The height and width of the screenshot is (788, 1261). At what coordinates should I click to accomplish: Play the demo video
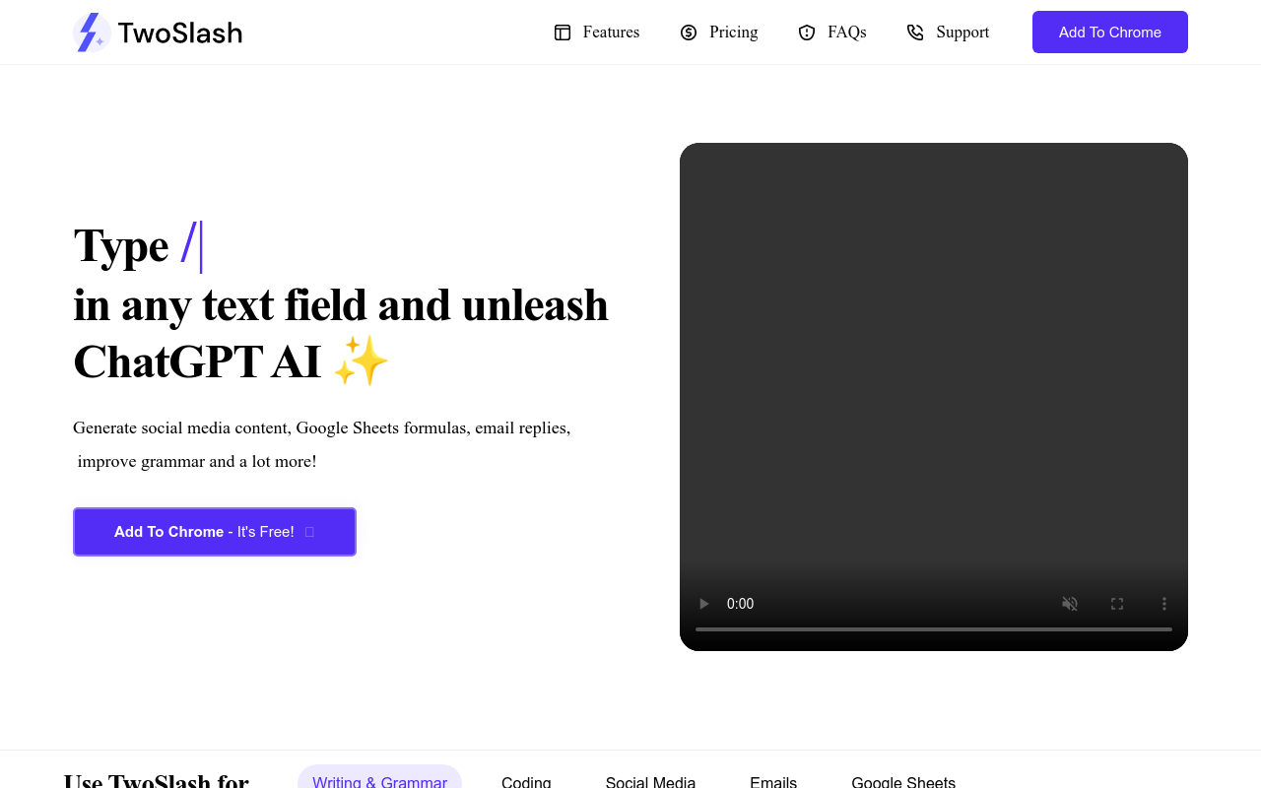(x=703, y=604)
